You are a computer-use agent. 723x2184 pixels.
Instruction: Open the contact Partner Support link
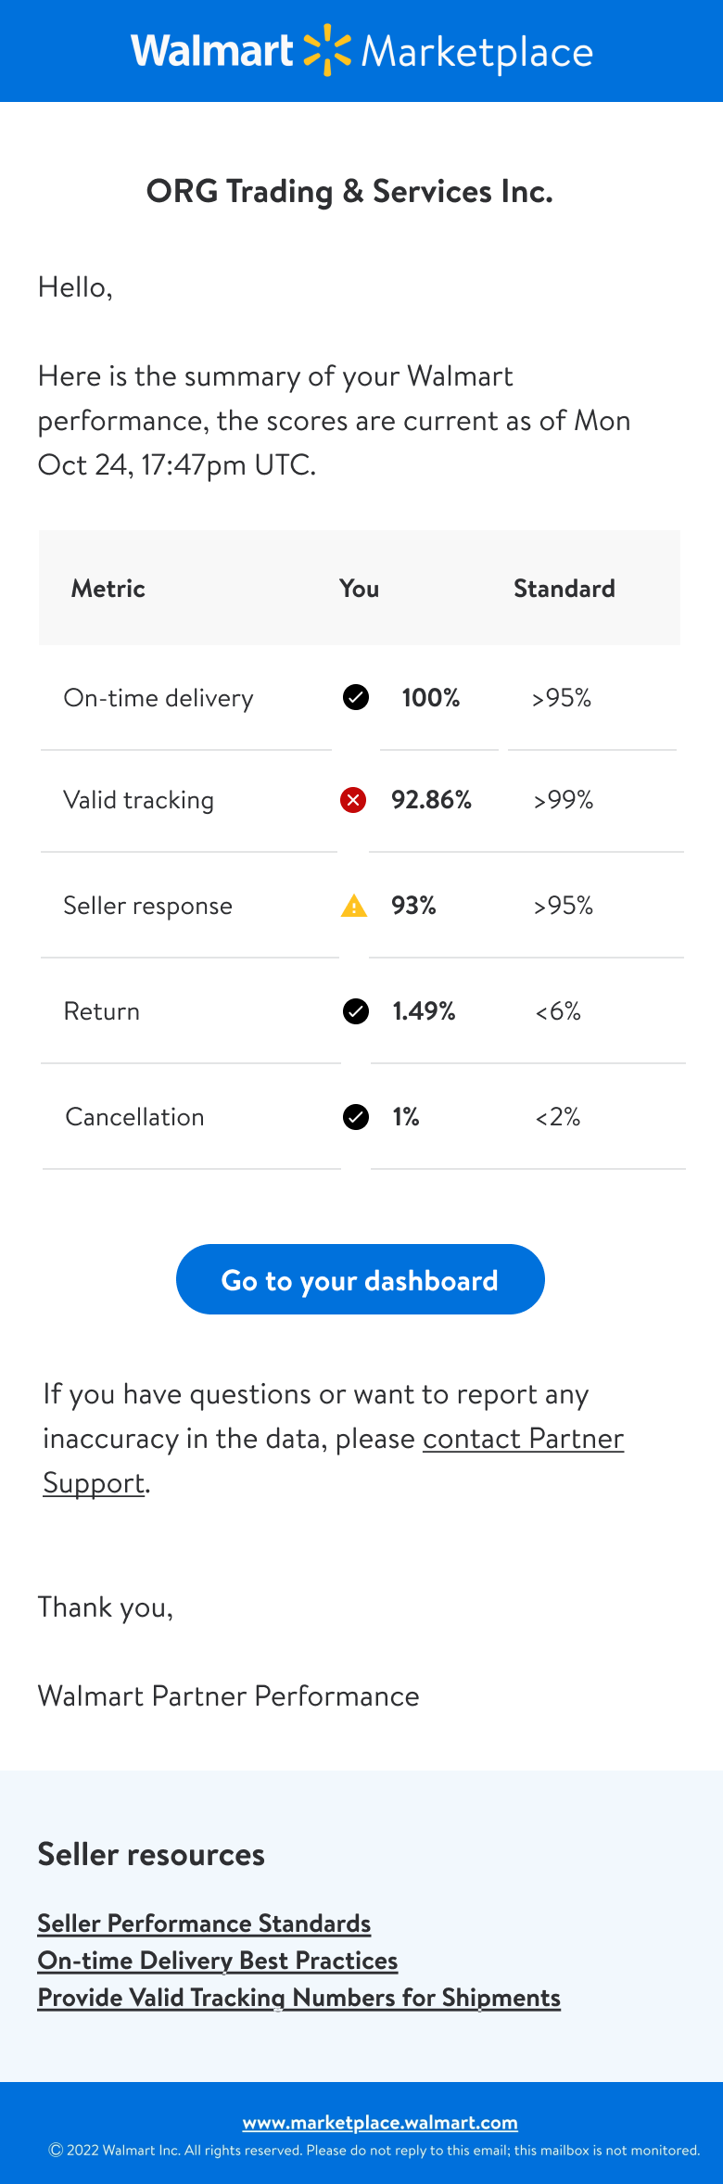pyautogui.click(x=523, y=1439)
